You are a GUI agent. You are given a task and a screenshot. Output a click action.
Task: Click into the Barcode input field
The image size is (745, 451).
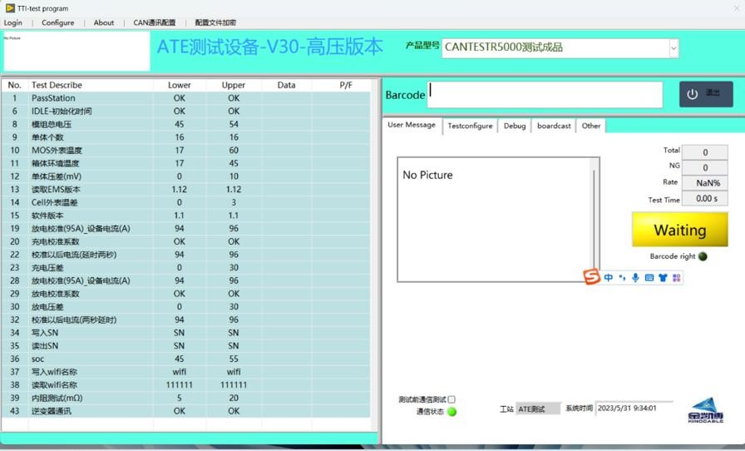[545, 94]
